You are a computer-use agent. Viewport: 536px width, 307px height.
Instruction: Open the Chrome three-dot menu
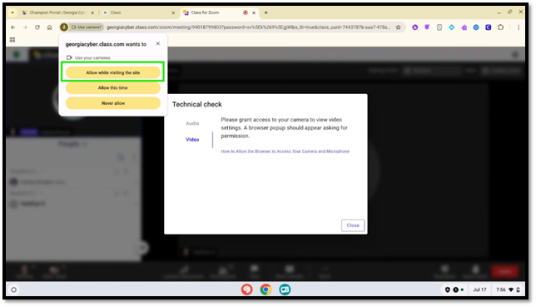(519, 27)
